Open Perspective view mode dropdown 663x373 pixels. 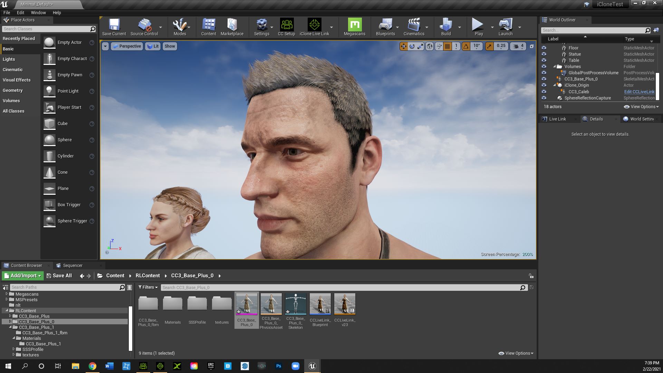[127, 46]
